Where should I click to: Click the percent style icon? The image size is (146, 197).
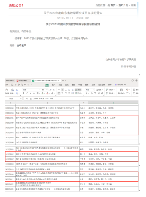tap(92, 93)
